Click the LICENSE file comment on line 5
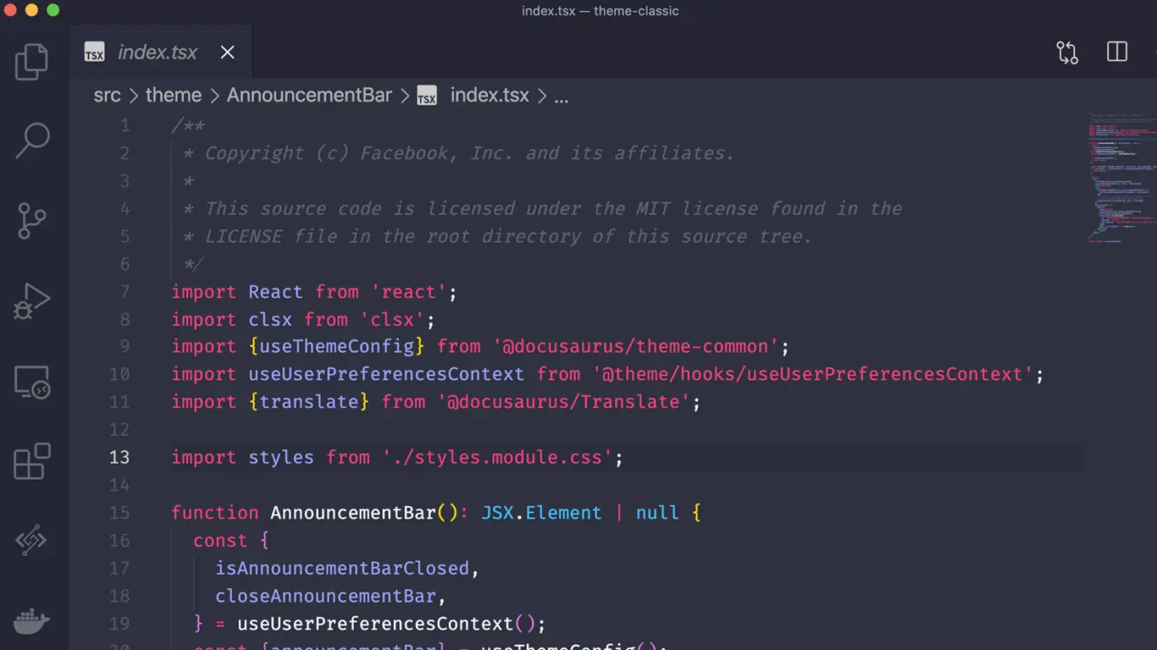The height and width of the screenshot is (650, 1157). [498, 236]
